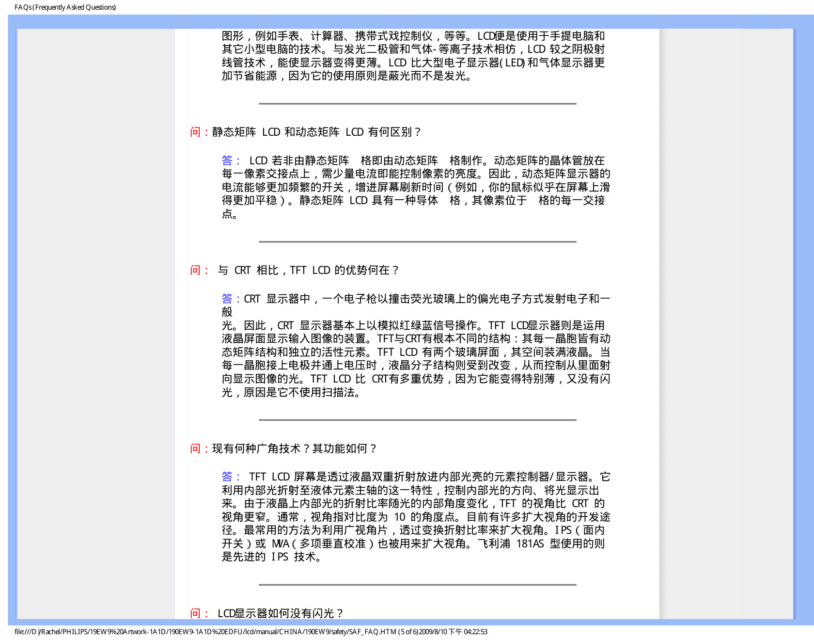This screenshot has width=814, height=640.
Task: Click the blue '答' label of the TFT wide-angle answer
Action: coord(231,477)
